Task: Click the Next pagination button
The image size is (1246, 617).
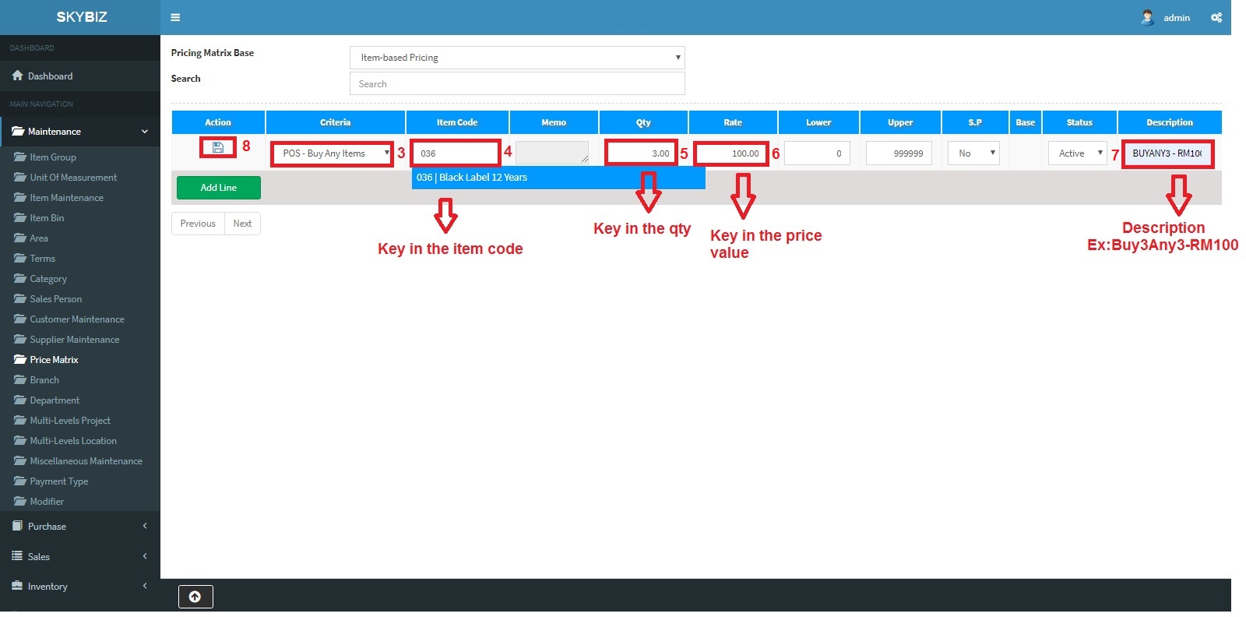Action: pyautogui.click(x=242, y=224)
